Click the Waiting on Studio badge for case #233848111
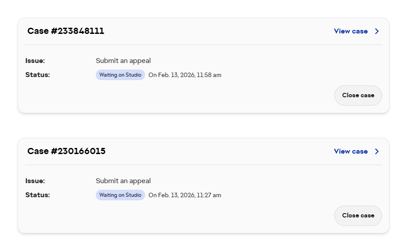Image resolution: width=405 pixels, height=243 pixels. (120, 75)
